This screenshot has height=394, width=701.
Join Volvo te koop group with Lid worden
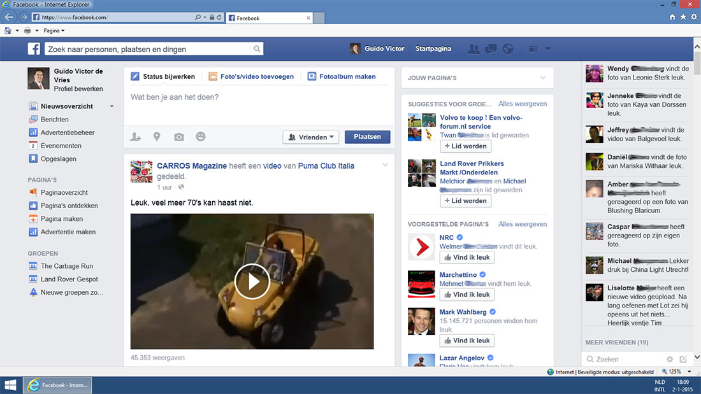pos(465,146)
